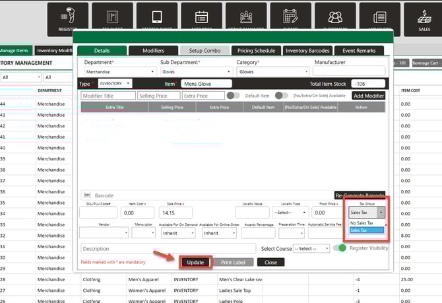Click the Add Modifier button
The height and width of the screenshot is (303, 442).
point(368,96)
